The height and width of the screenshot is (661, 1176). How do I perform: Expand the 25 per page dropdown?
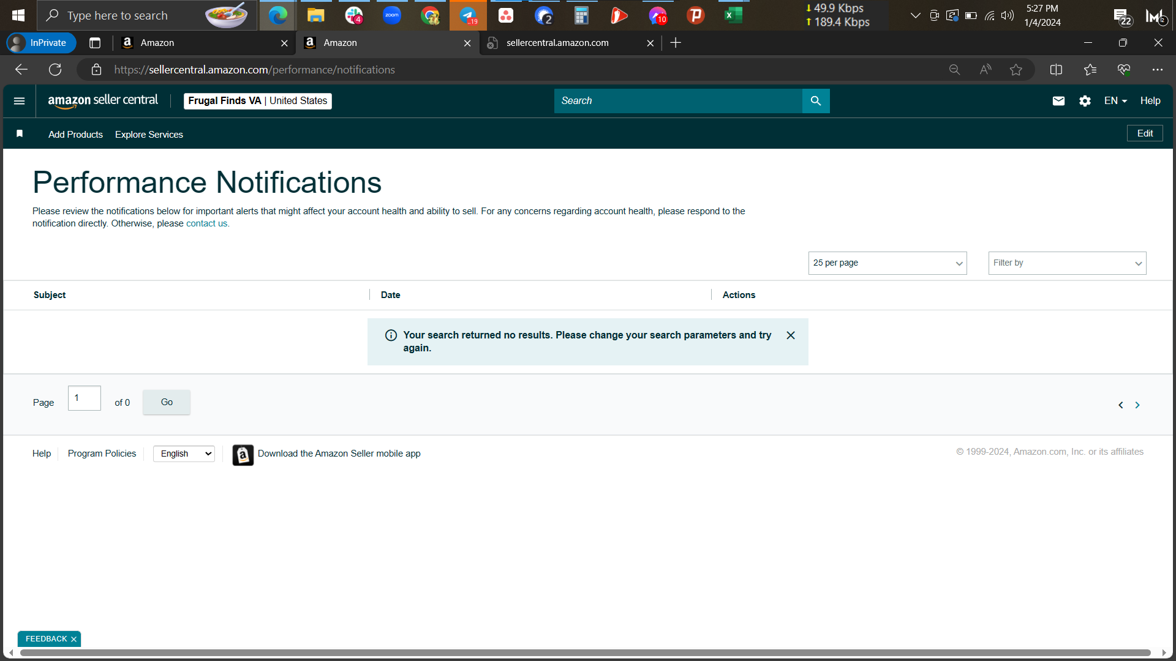pyautogui.click(x=888, y=263)
